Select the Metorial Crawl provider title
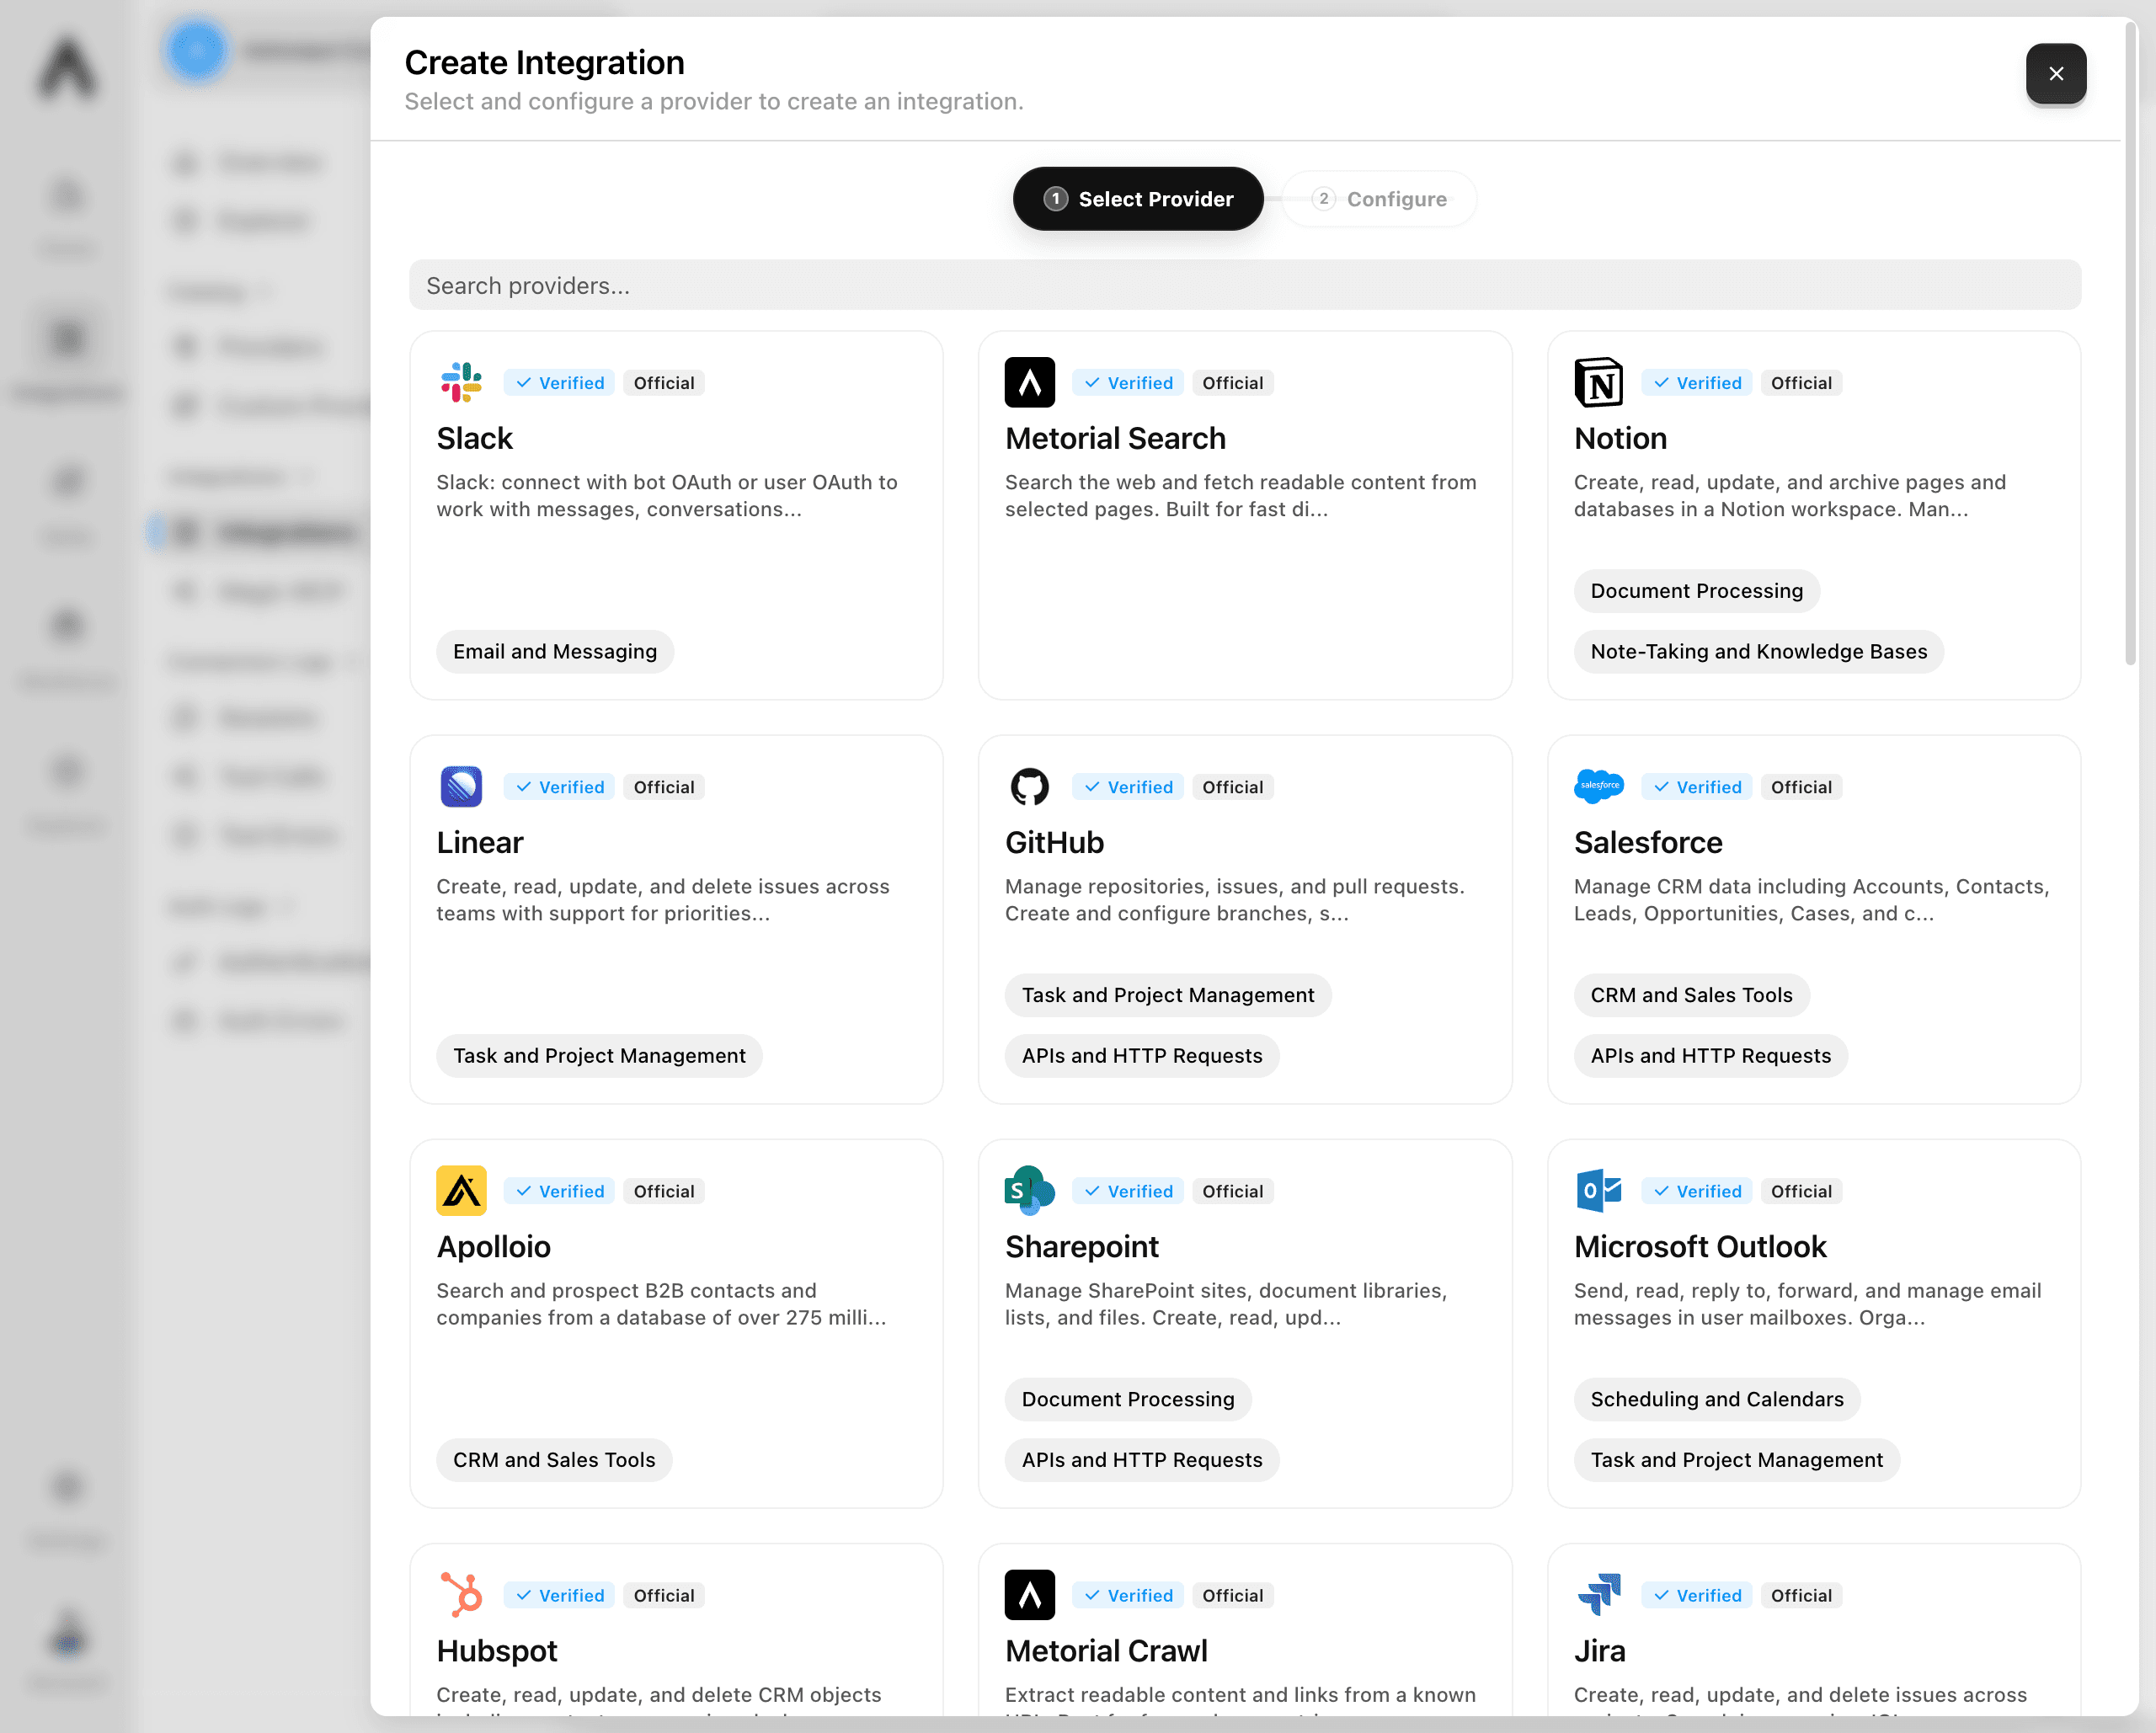The height and width of the screenshot is (1733, 2156). tap(1106, 1651)
